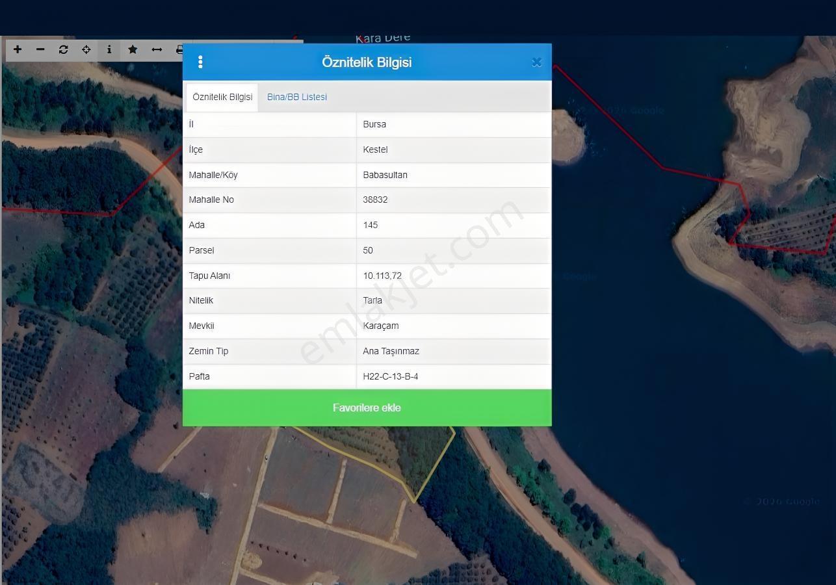Click the 'İlçe' label

point(196,149)
